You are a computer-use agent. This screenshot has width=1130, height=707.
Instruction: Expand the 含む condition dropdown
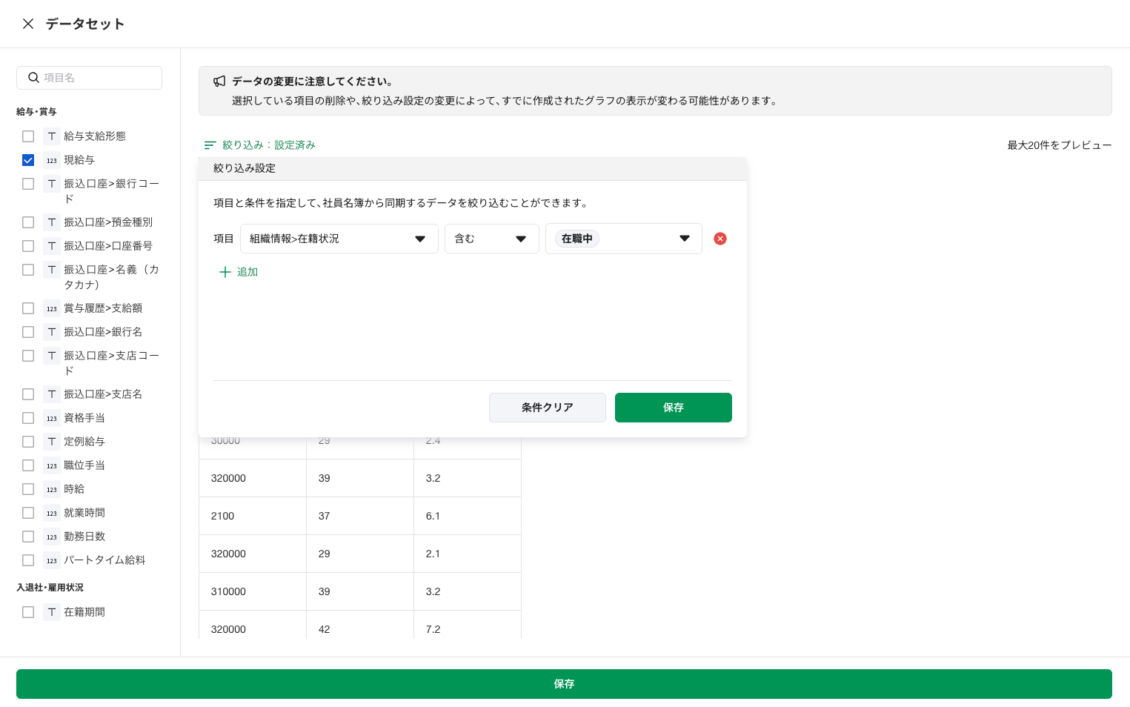[x=491, y=239]
